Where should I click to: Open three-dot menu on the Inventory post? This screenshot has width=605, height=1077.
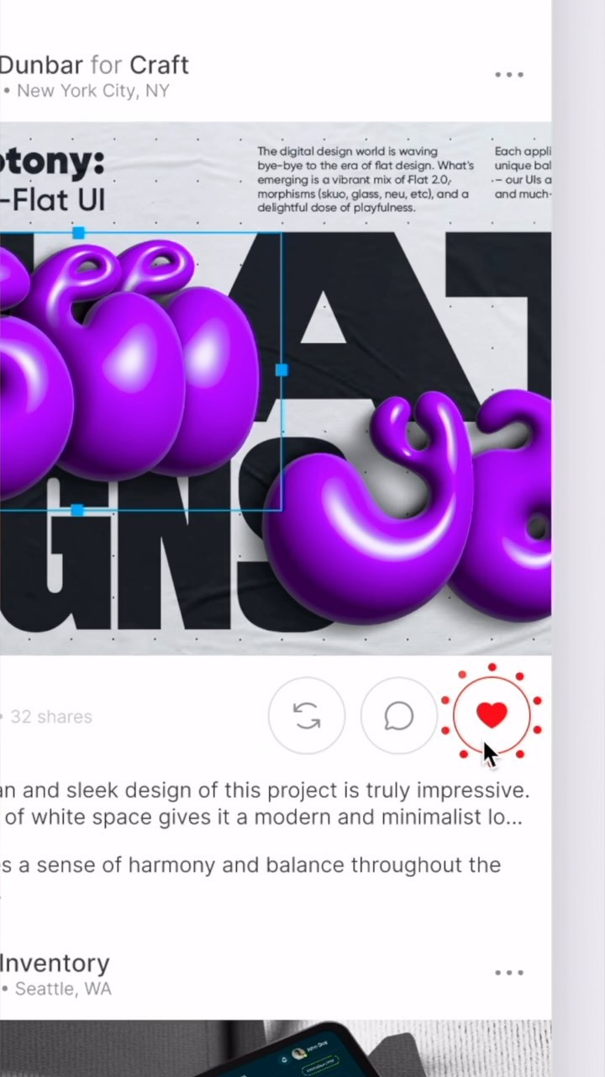pos(509,973)
